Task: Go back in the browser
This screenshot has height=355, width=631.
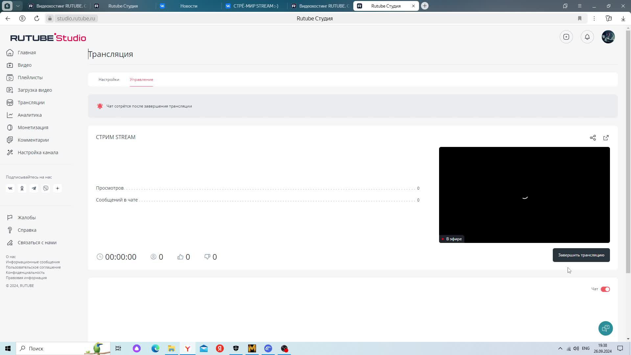Action: pyautogui.click(x=8, y=18)
